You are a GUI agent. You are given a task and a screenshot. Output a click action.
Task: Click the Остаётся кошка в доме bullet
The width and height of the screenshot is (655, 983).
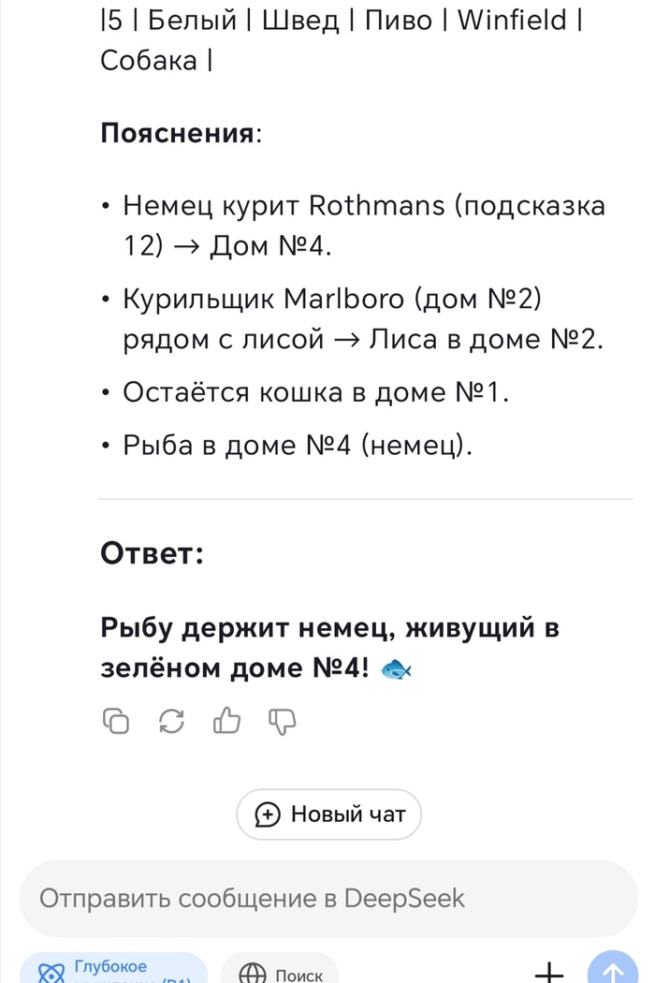[316, 392]
